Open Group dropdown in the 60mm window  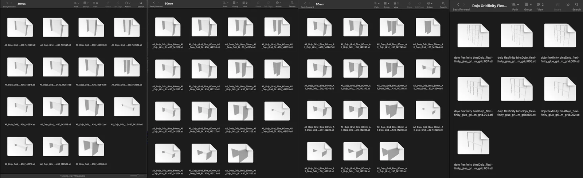click(235, 3)
